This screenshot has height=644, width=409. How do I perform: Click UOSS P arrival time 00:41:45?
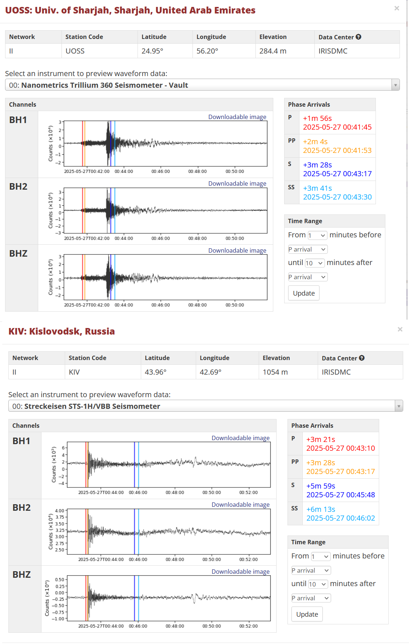337,127
